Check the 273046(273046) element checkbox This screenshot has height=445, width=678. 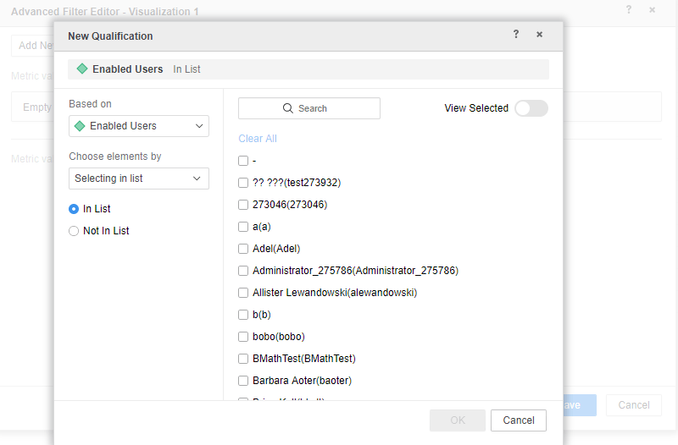pyautogui.click(x=243, y=205)
